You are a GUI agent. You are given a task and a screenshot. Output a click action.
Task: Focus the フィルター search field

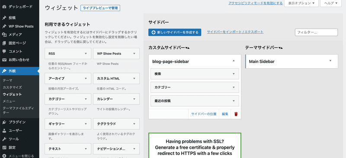coord(316,32)
